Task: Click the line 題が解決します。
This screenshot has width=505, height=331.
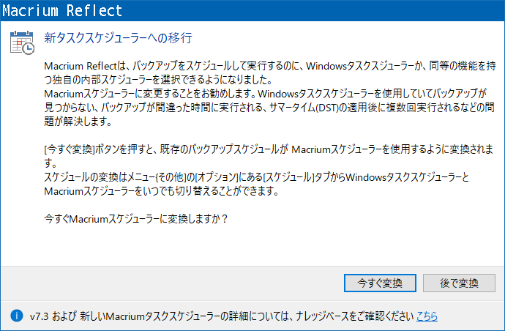Action: click(78, 121)
